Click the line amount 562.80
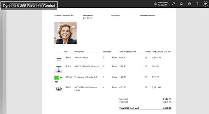This screenshot has height=114, width=209. pyautogui.click(x=155, y=66)
